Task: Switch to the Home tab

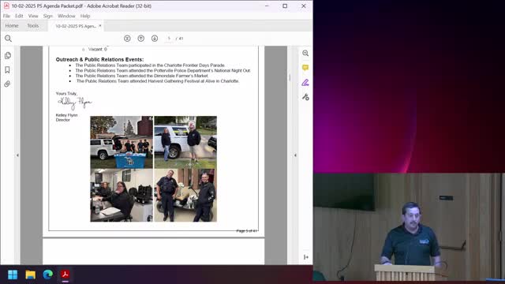Action: coord(12,26)
